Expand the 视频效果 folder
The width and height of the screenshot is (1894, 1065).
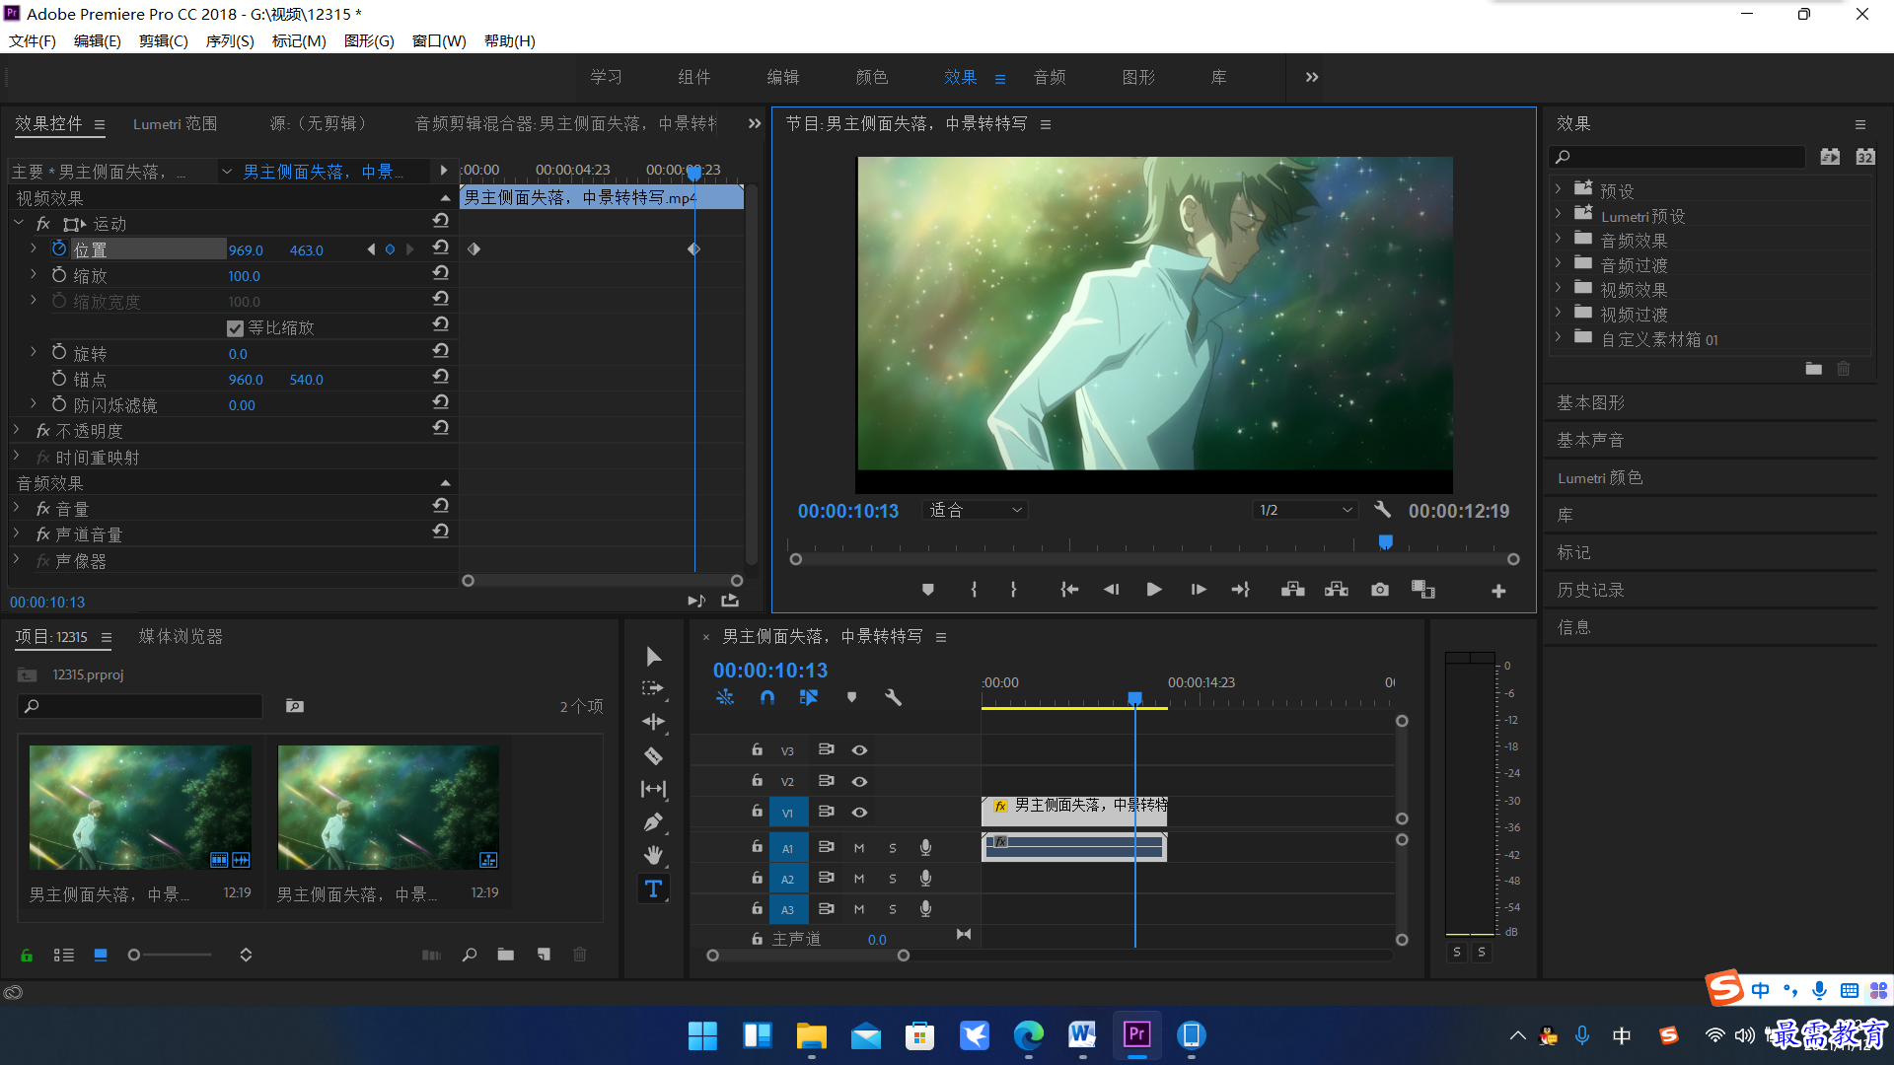click(x=1558, y=288)
